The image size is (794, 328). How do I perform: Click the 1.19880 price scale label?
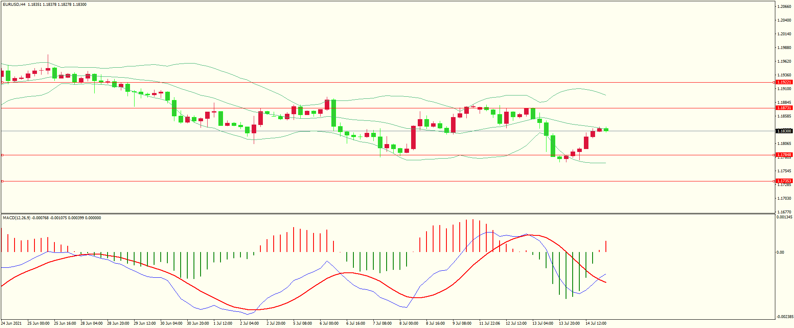coord(784,48)
